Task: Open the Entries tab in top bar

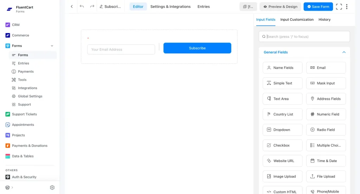Action: pos(204,7)
